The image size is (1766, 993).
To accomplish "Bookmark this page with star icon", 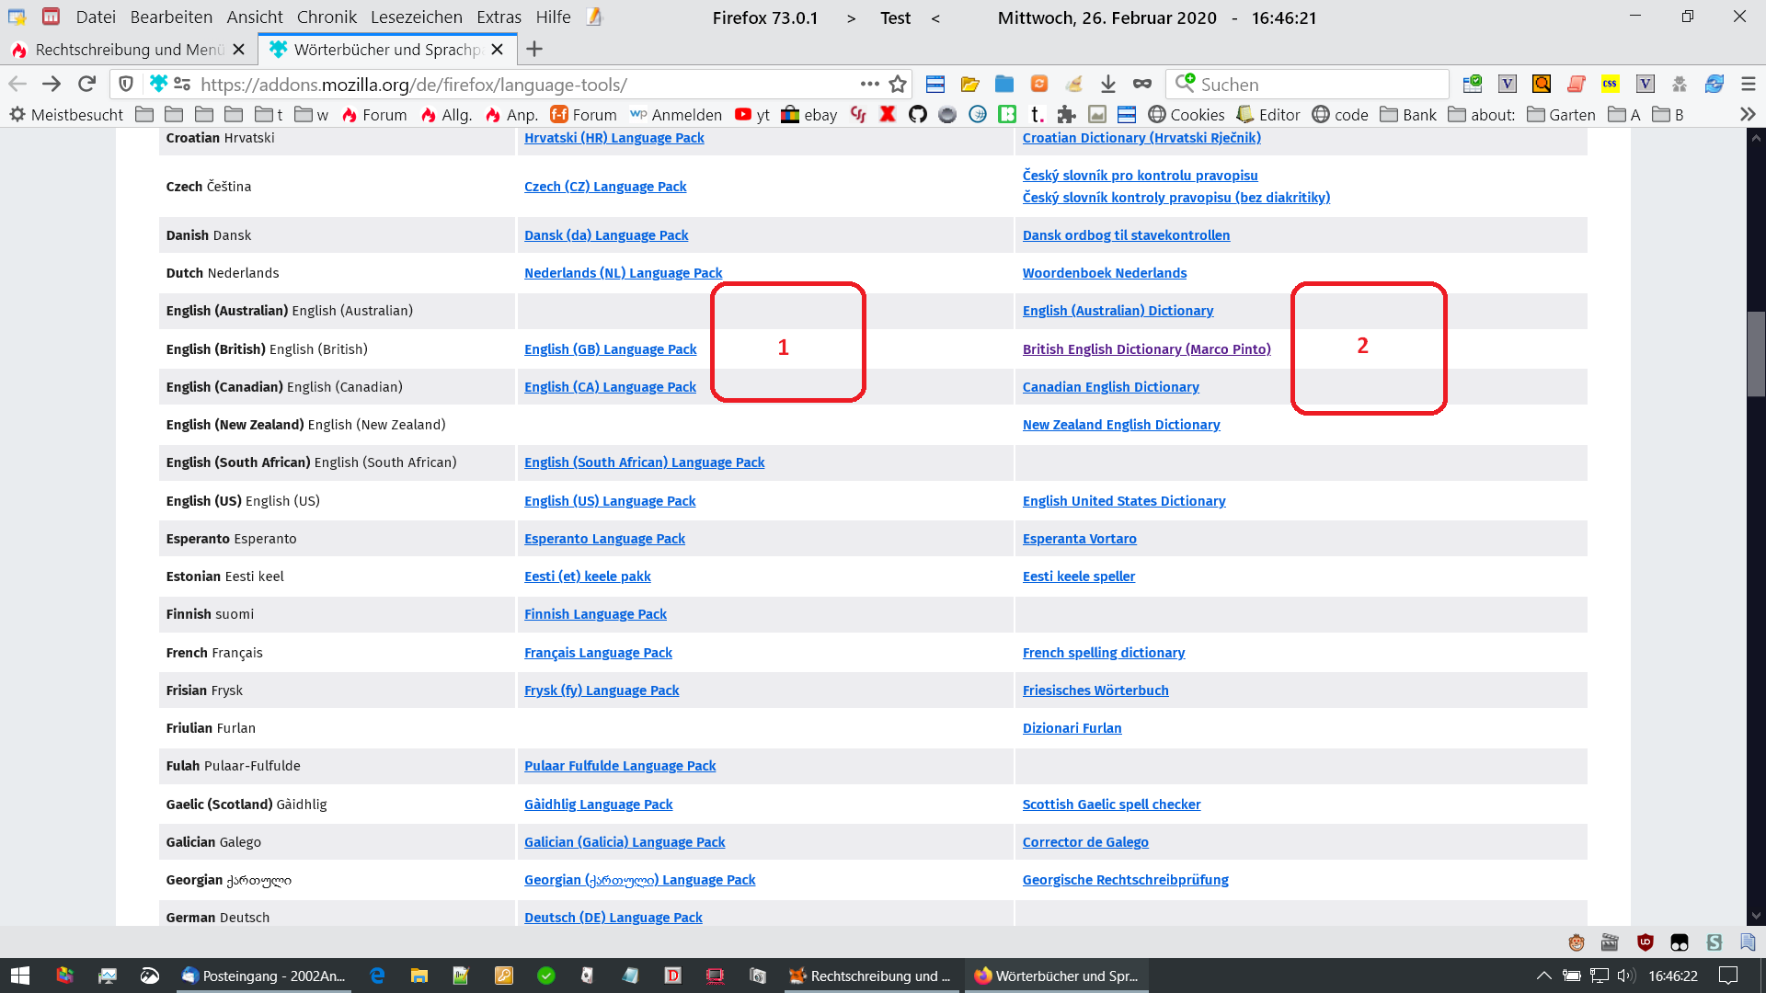I will 898,85.
